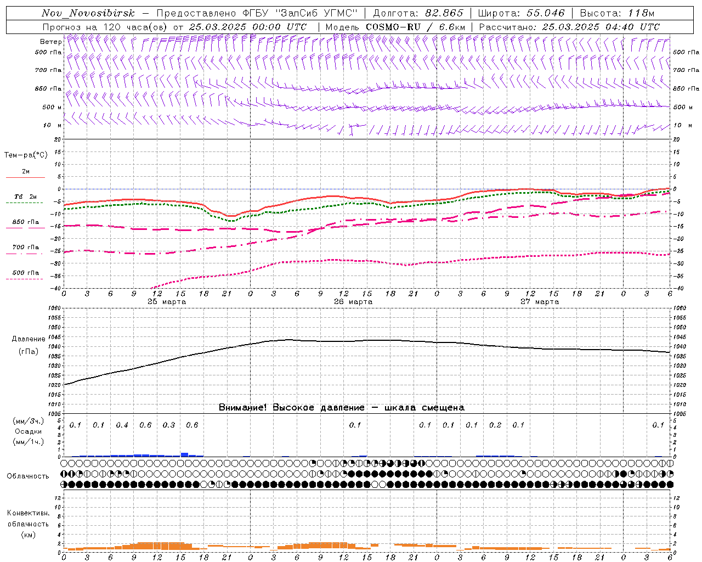Click the Td 2м dew point legend entry

[25, 196]
